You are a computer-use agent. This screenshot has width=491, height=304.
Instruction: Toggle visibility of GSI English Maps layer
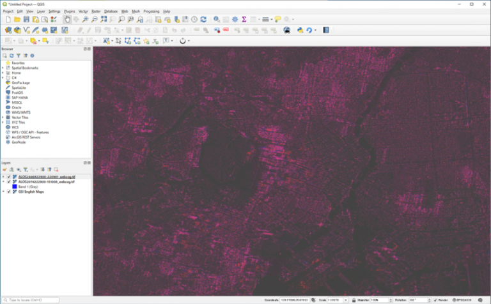[x=9, y=192]
